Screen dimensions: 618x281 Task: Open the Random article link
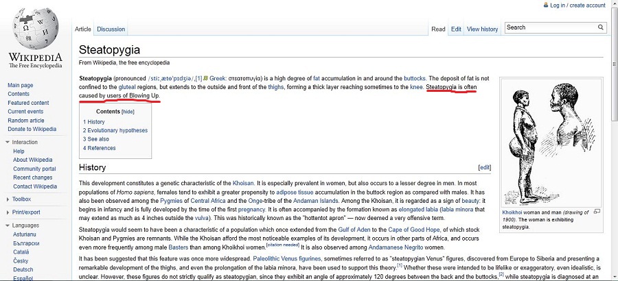(26, 120)
